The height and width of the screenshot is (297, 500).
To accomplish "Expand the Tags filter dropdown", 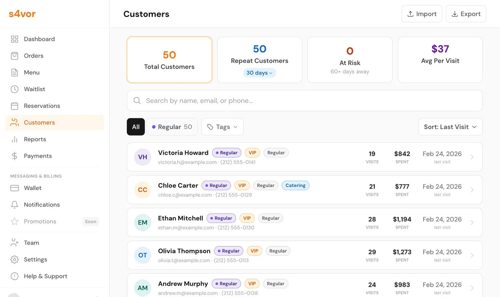I will click(222, 127).
